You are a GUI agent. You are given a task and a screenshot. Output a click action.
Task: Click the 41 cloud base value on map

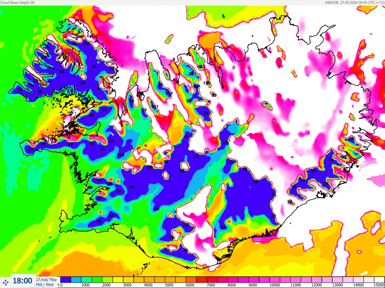(x=187, y=137)
